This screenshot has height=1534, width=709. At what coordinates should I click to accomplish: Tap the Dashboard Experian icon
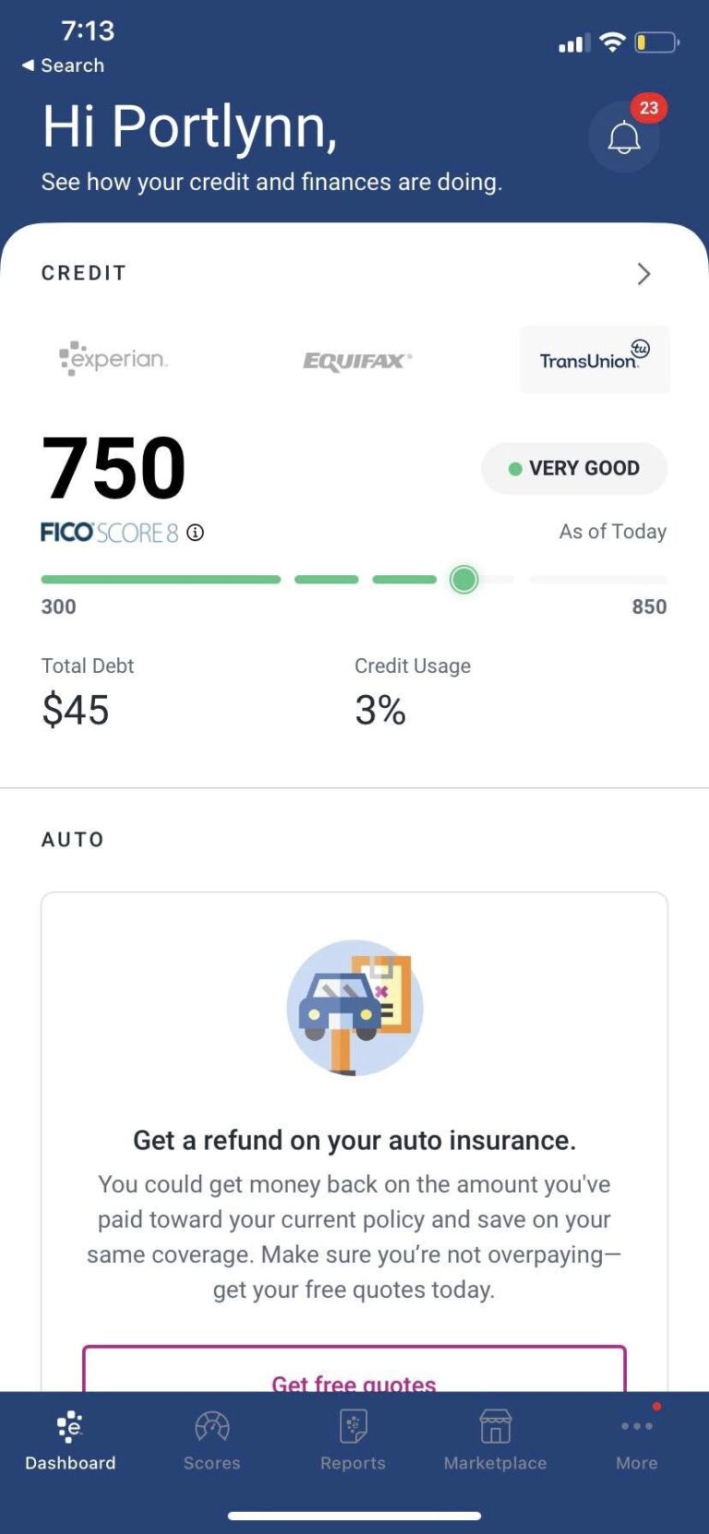[70, 1426]
